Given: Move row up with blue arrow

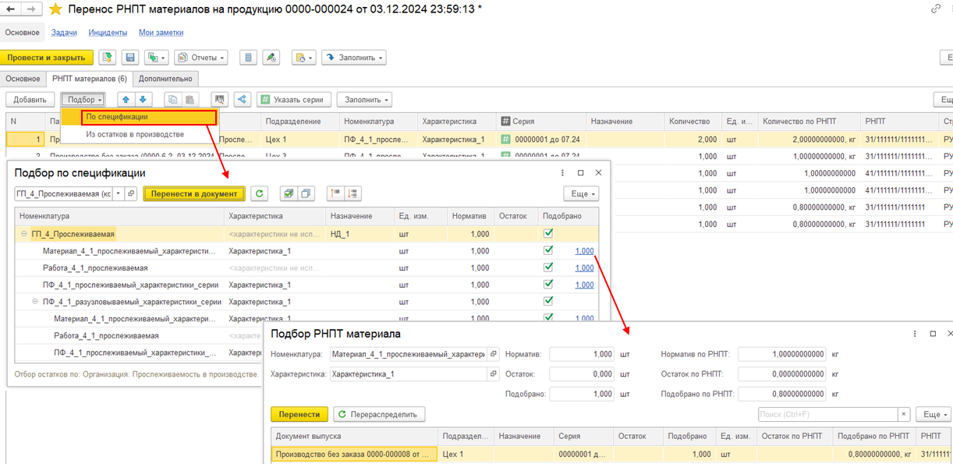Looking at the screenshot, I should coord(126,100).
